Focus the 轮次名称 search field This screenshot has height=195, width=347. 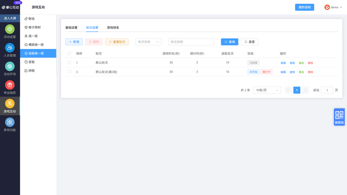191,42
